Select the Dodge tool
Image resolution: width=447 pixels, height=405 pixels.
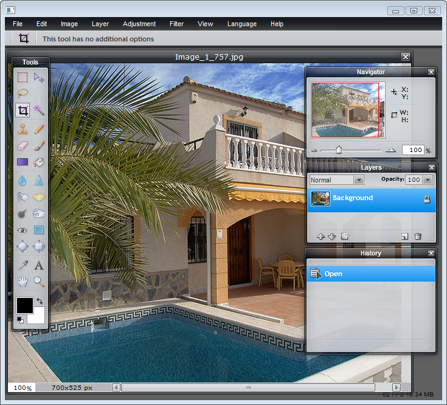click(x=23, y=213)
